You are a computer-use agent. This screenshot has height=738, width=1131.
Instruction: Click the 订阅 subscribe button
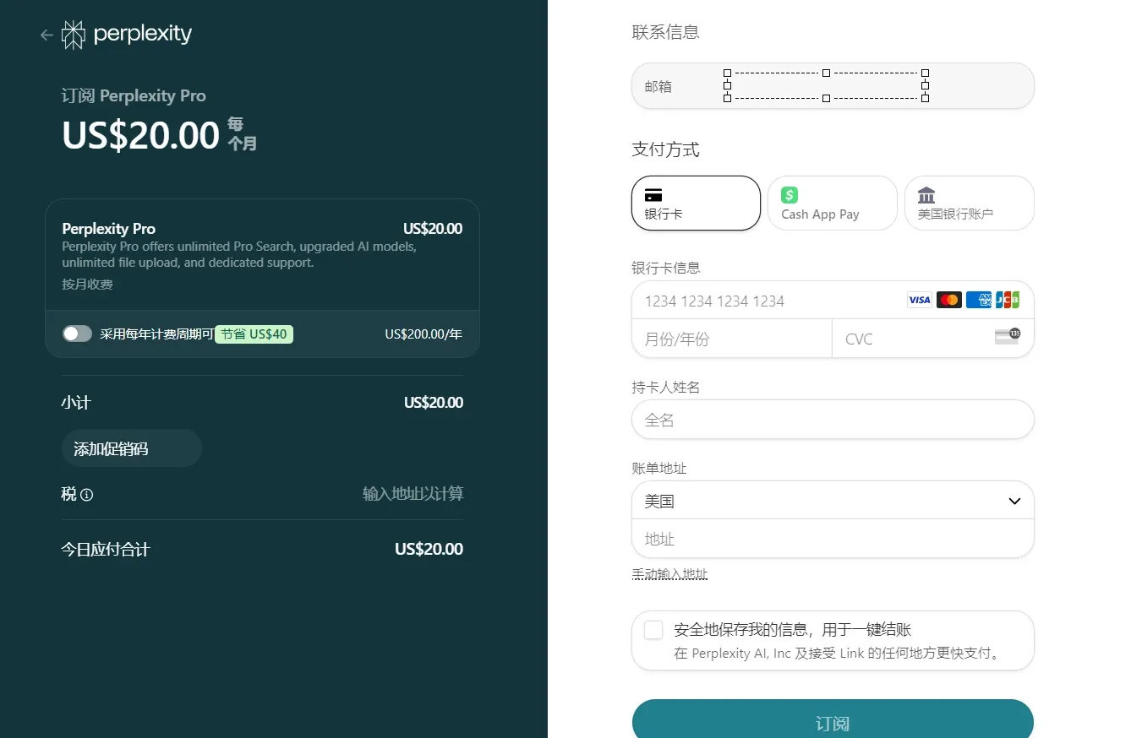tap(832, 723)
